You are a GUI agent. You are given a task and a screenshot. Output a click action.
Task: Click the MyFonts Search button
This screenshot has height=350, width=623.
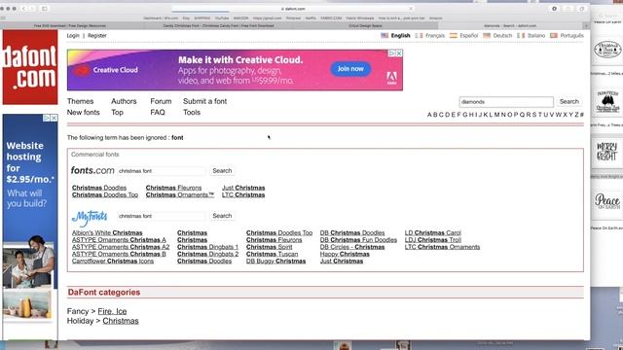click(222, 216)
